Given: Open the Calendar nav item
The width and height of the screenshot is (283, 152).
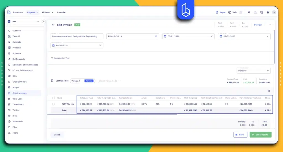Looking at the screenshot, I should point(61,12).
